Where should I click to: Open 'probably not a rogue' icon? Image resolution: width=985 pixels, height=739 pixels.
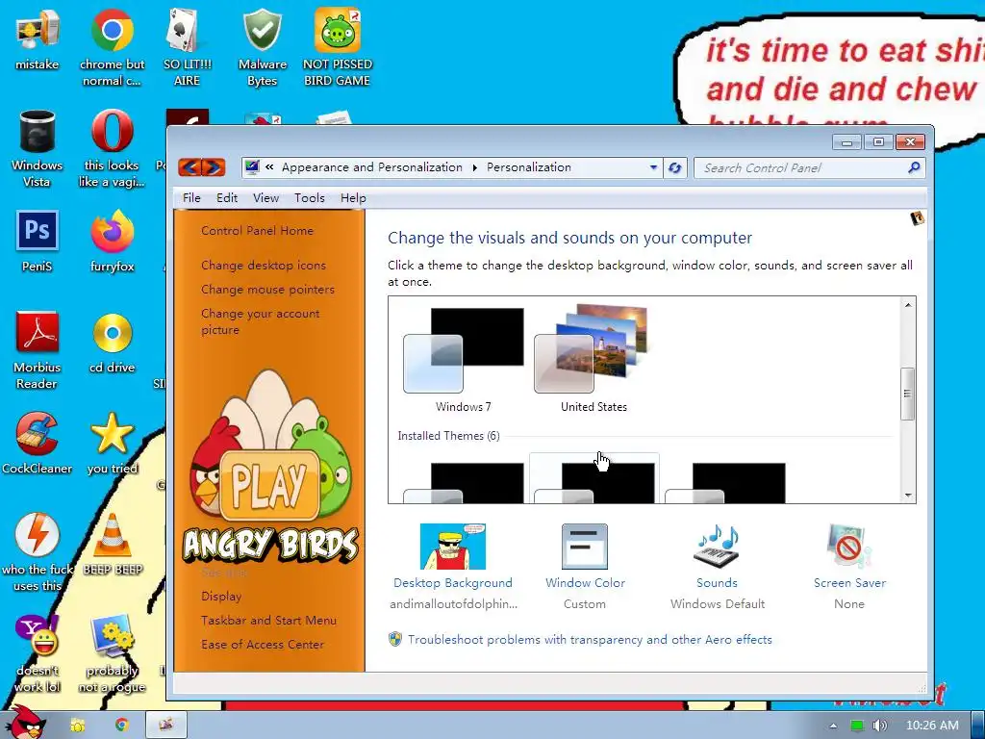(x=112, y=653)
